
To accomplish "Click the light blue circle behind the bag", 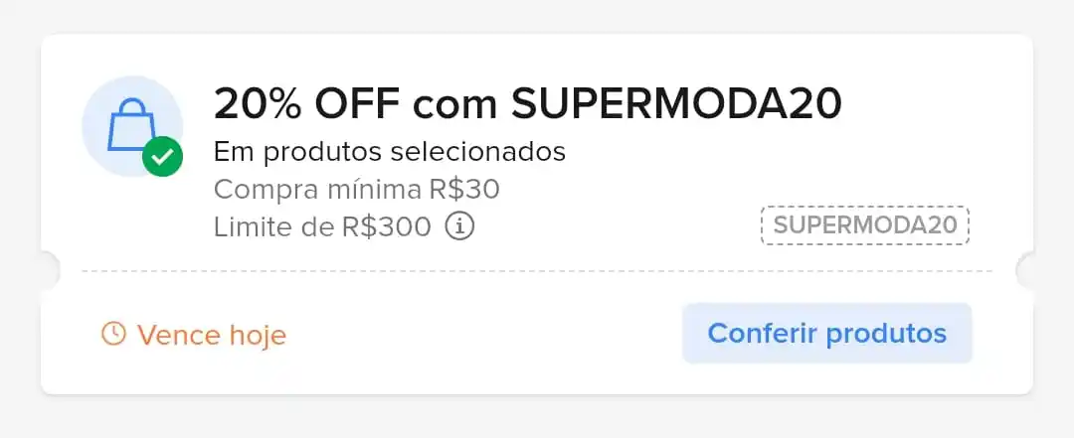I will tap(132, 126).
